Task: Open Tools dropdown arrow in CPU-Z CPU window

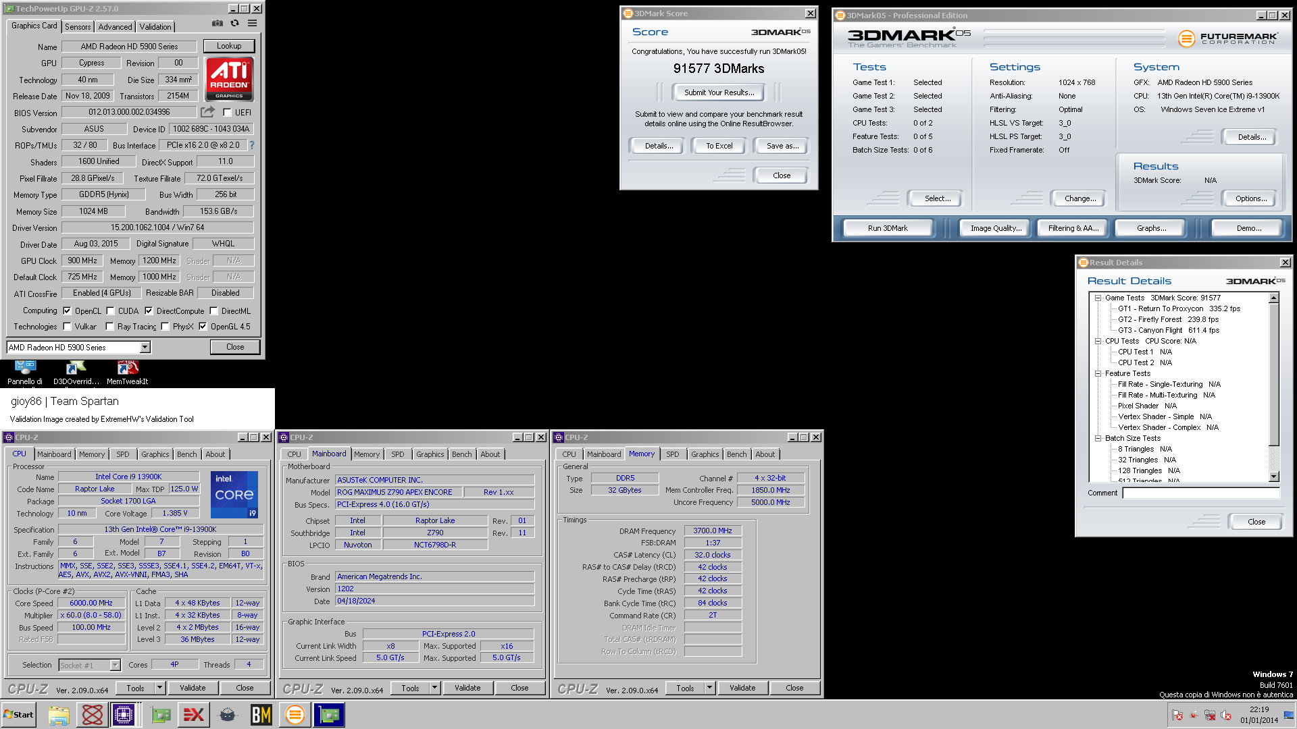Action: [160, 688]
